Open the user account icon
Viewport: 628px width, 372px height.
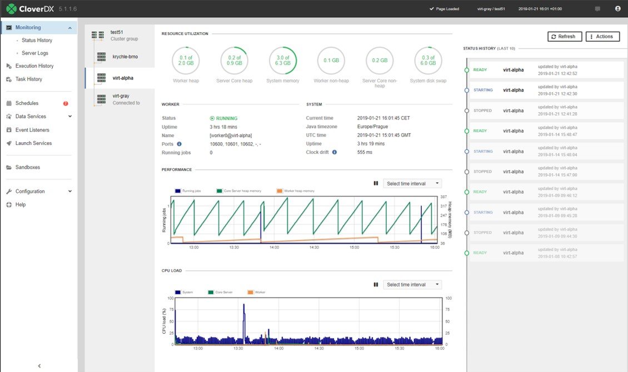(617, 8)
